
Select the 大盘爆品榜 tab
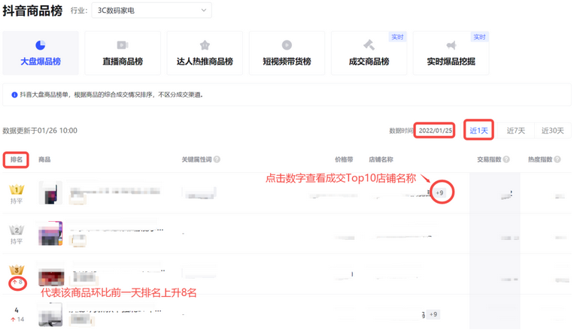[41, 53]
